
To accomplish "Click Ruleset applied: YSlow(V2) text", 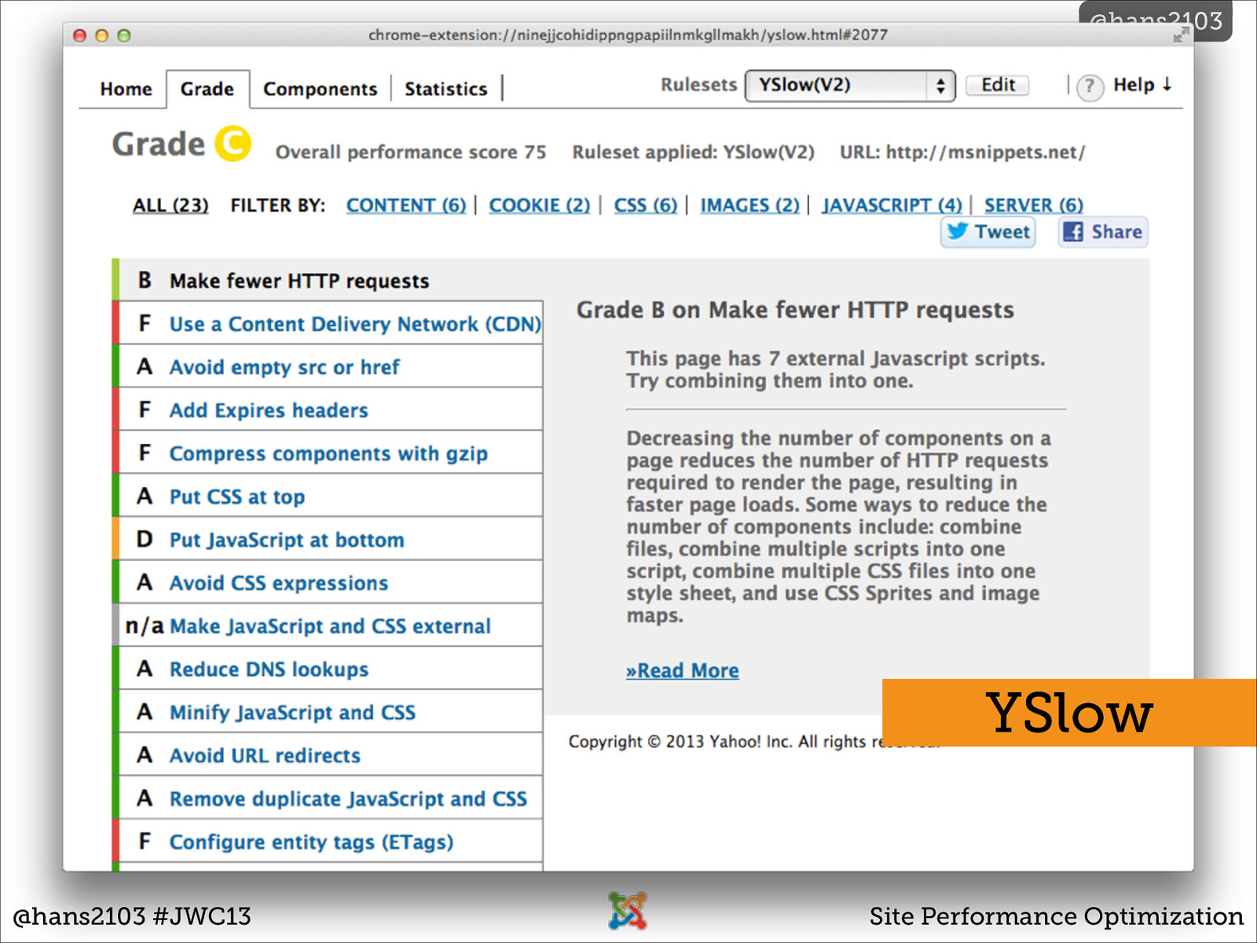I will (693, 152).
